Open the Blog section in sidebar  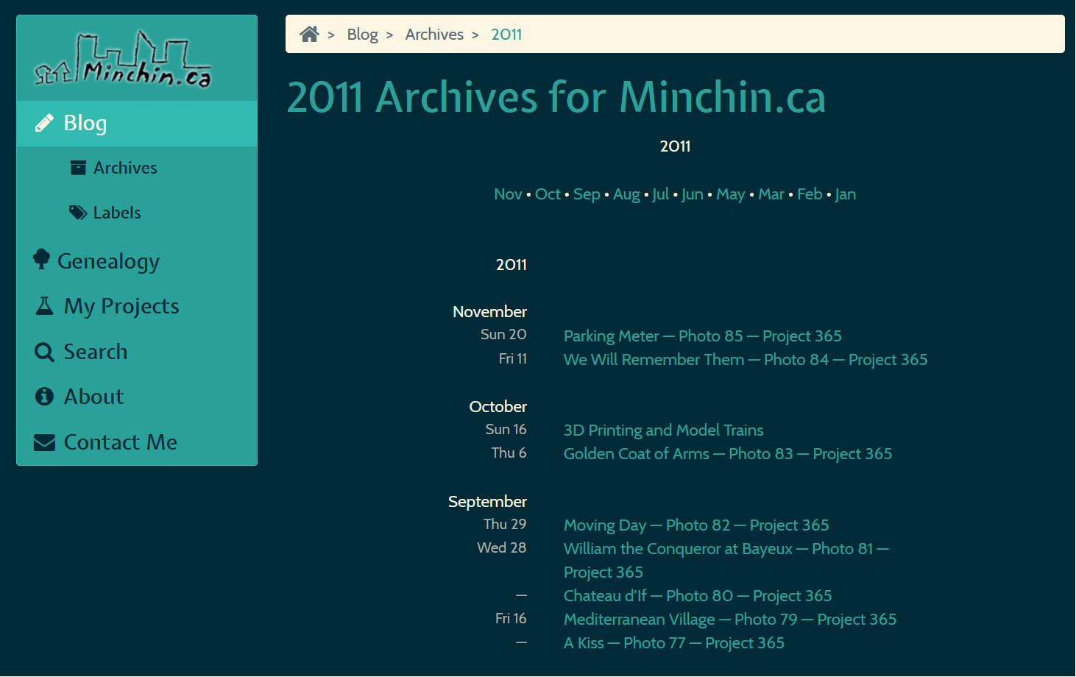pyautogui.click(x=137, y=123)
